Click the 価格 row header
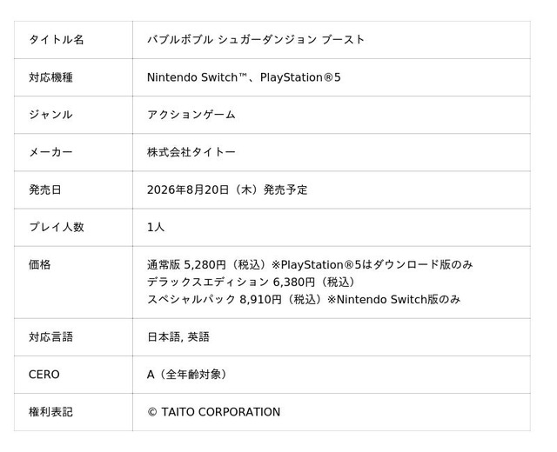Viewport: 557px width, 452px height. coord(40,264)
